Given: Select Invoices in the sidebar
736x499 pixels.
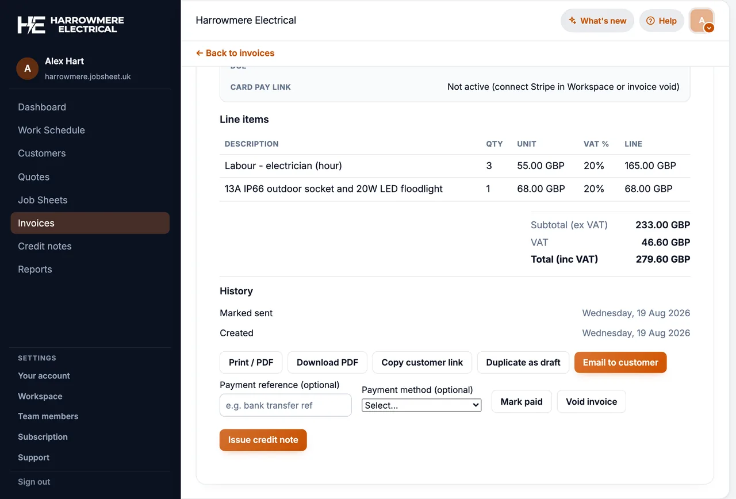Looking at the screenshot, I should [x=90, y=223].
